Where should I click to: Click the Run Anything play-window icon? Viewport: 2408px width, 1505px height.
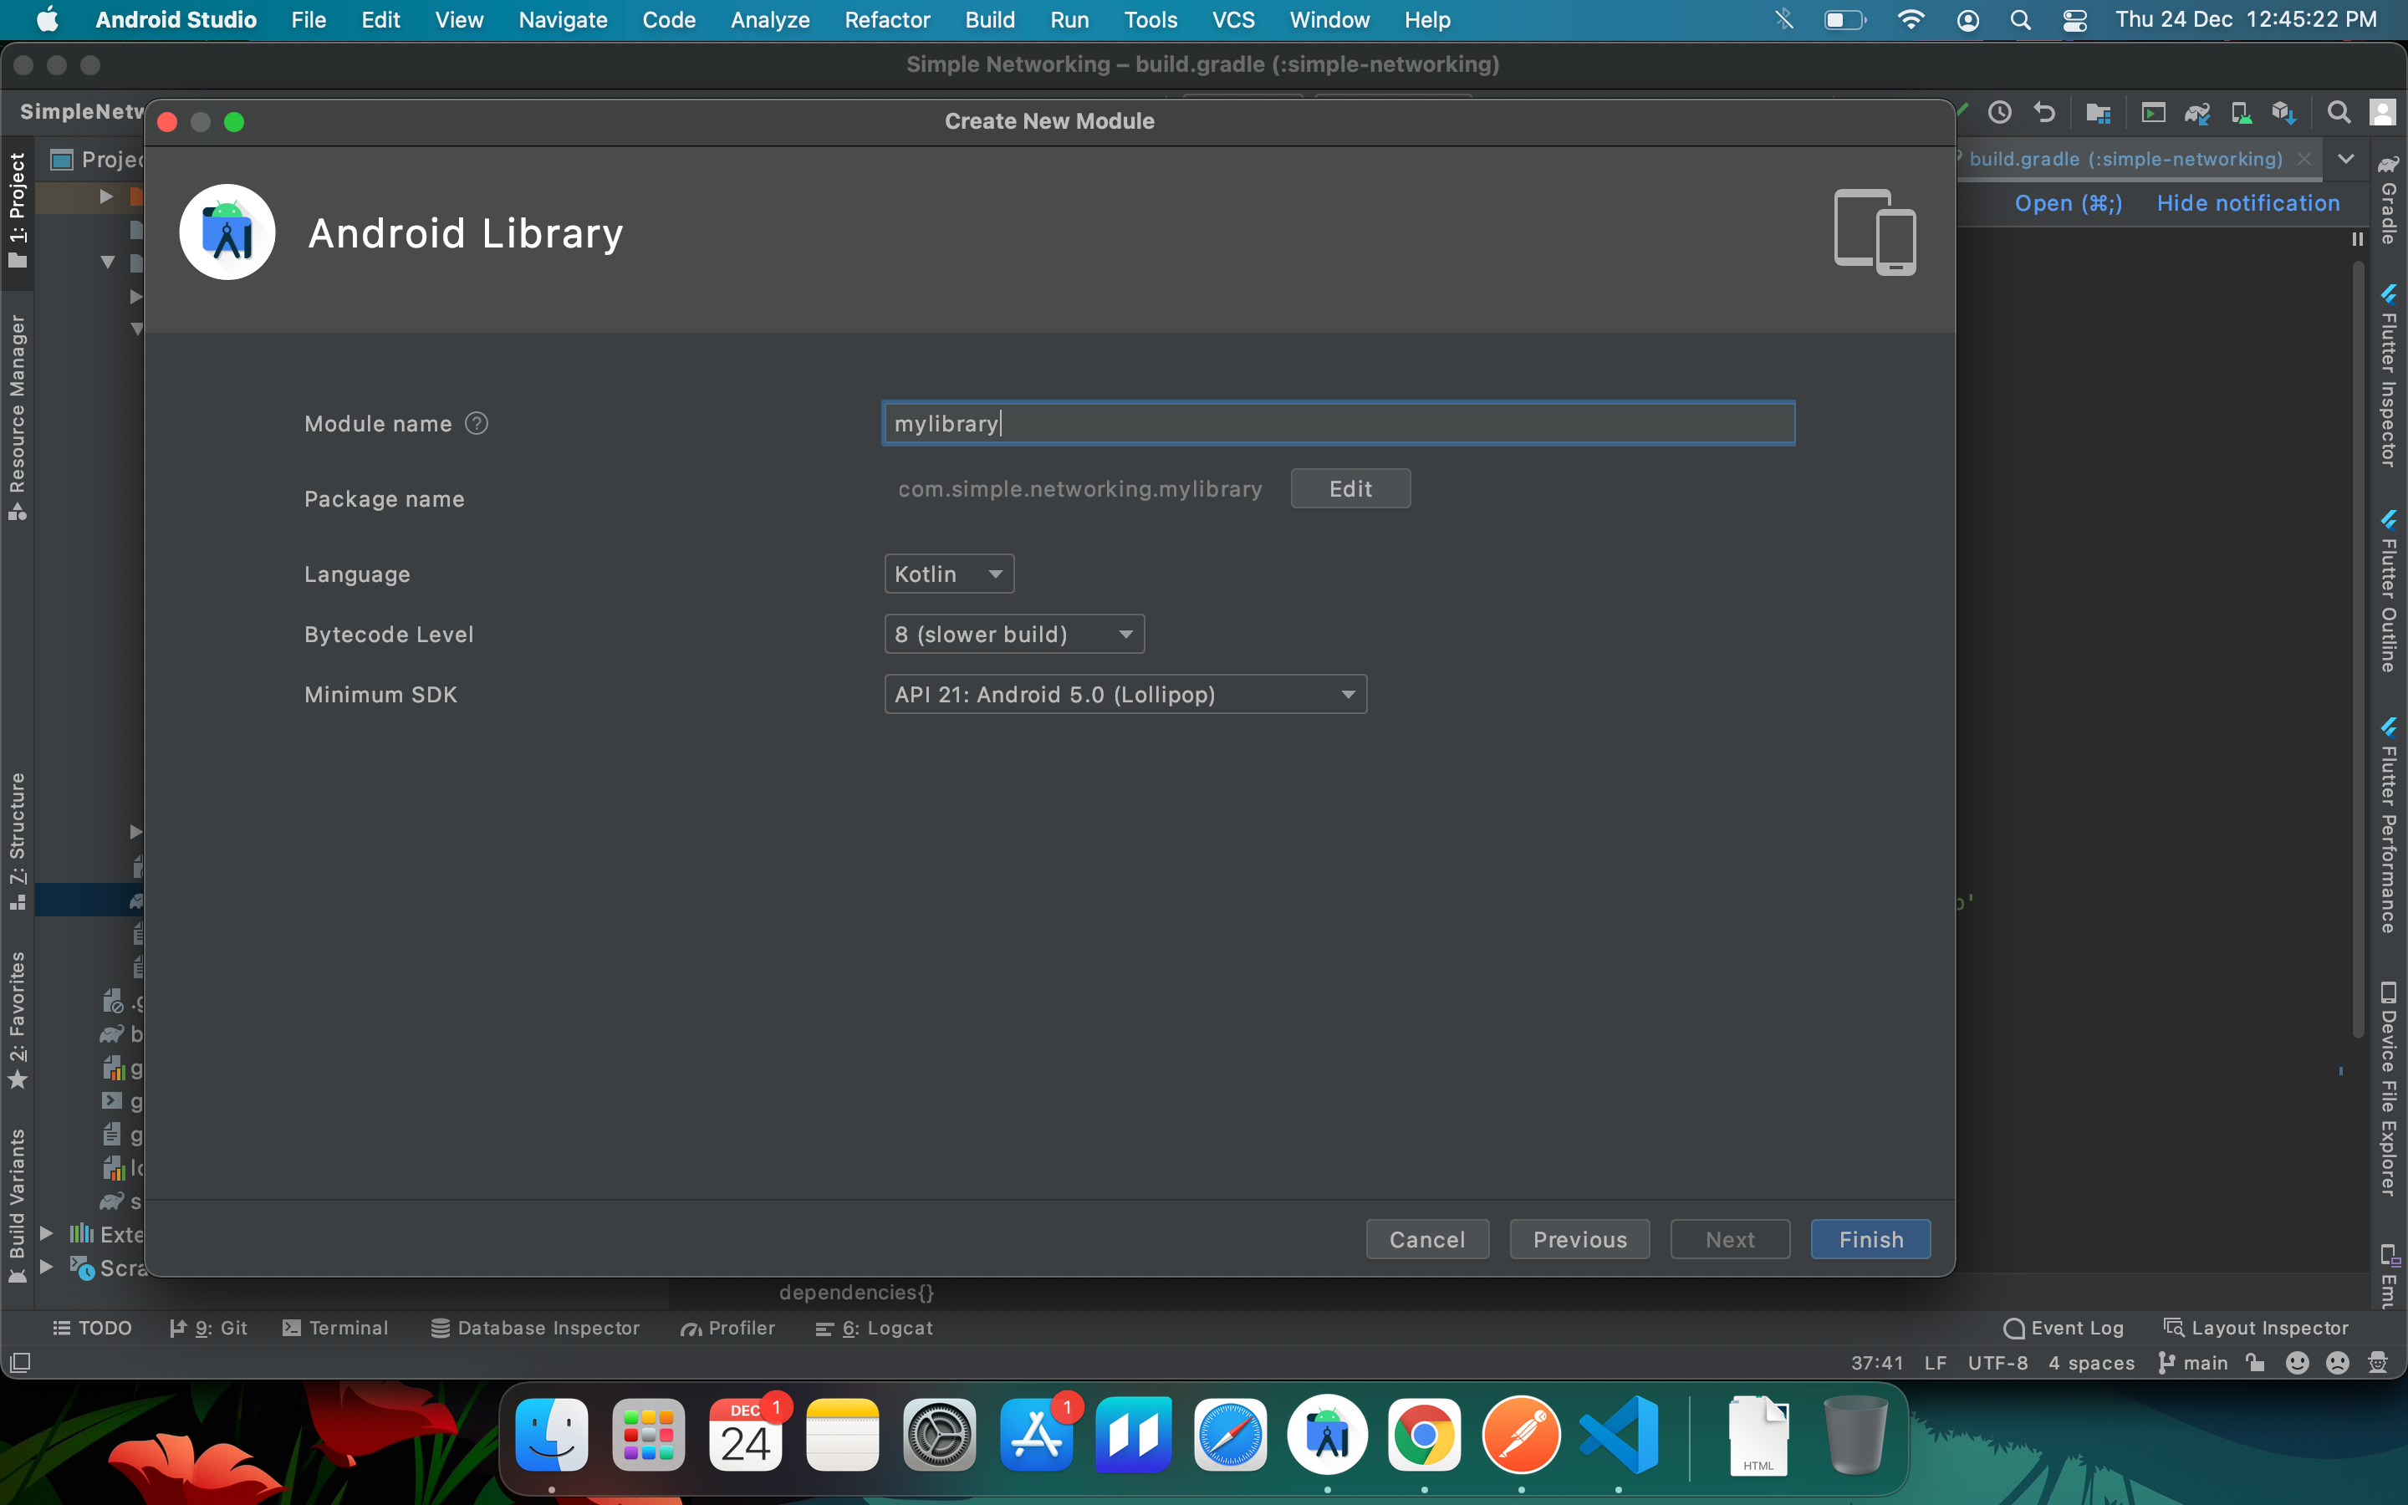coord(2152,113)
